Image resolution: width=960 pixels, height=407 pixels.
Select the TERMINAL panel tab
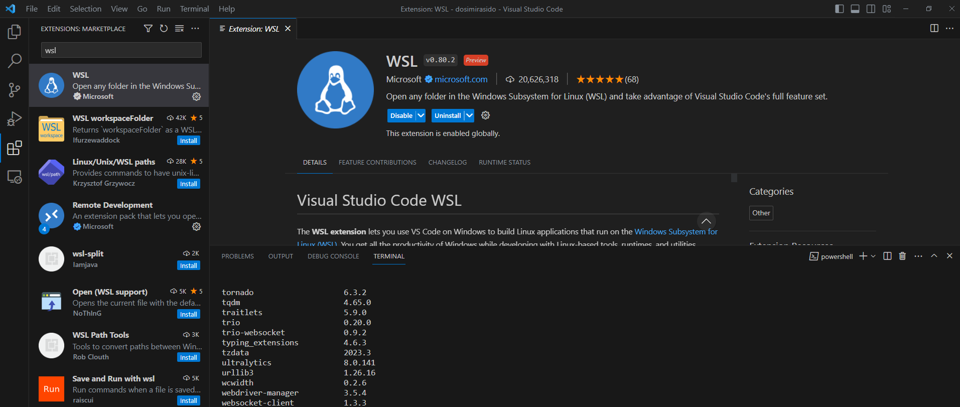389,256
